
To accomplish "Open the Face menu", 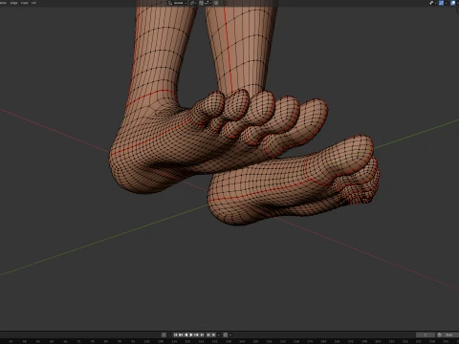I will (x=24, y=3).
